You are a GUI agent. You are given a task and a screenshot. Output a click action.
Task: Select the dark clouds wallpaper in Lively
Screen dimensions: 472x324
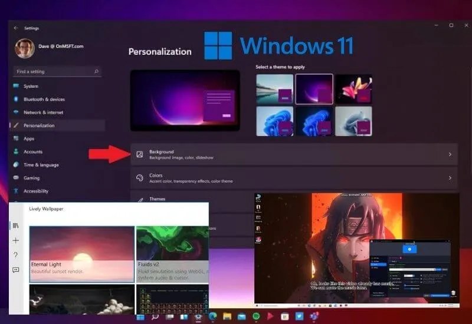pyautogui.click(x=82, y=299)
